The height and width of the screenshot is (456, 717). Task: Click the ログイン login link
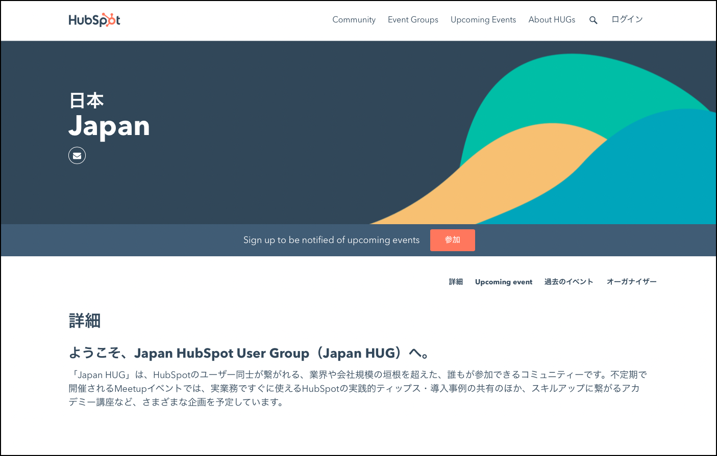pos(627,19)
